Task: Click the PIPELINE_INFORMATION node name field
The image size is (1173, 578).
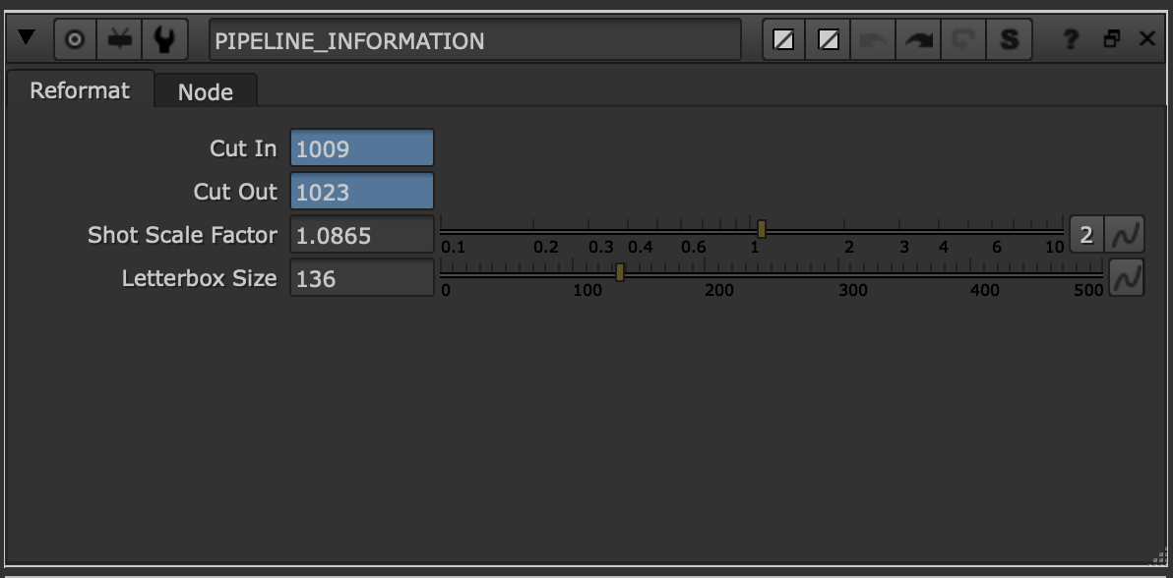Action: pos(474,40)
